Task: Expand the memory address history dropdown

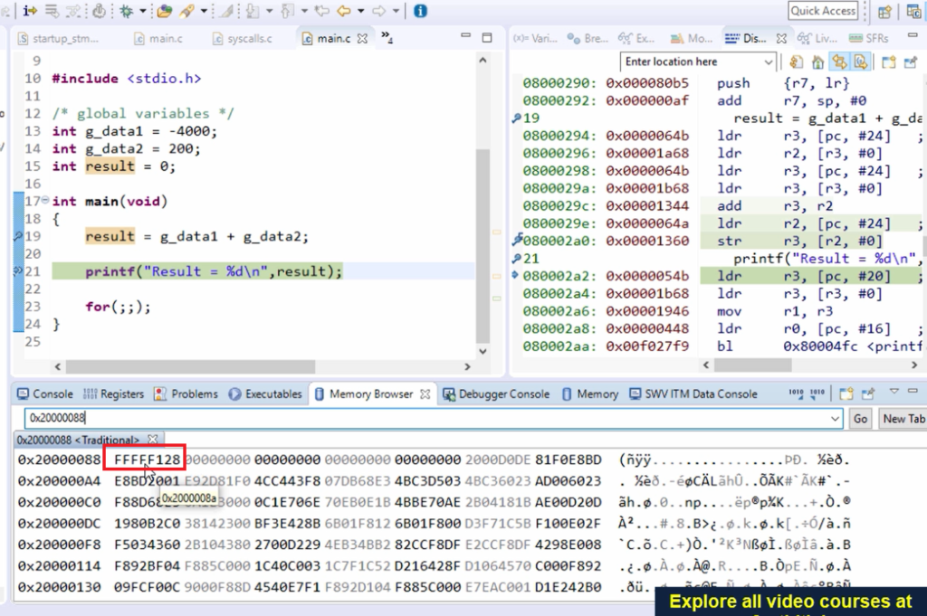Action: 835,419
